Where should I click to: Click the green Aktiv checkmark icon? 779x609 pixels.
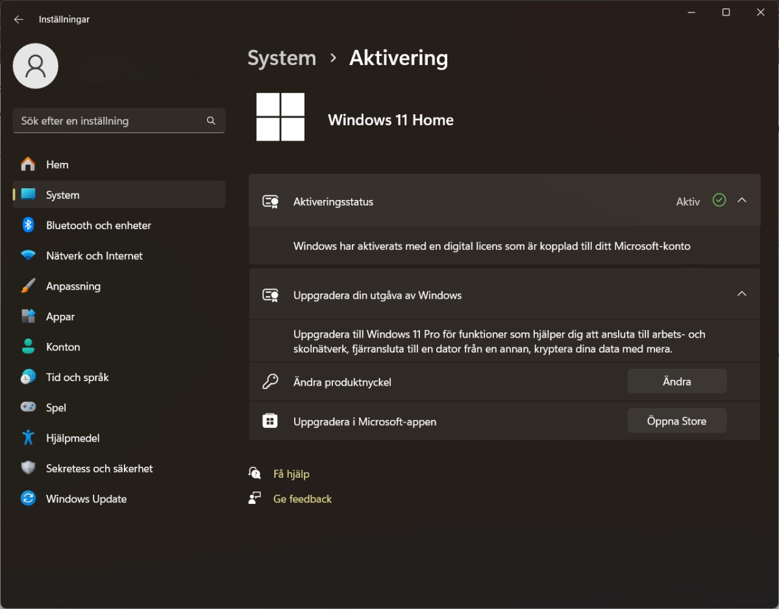719,201
